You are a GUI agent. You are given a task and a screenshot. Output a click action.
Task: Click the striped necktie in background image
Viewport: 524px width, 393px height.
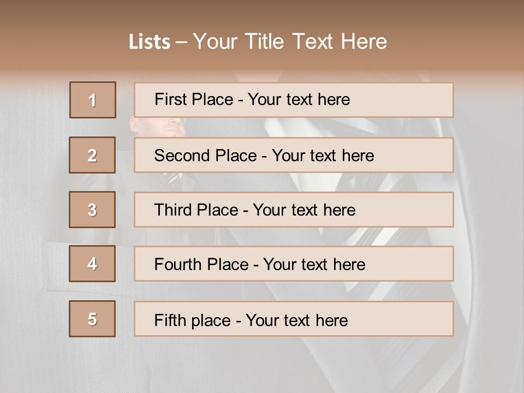pos(174,180)
